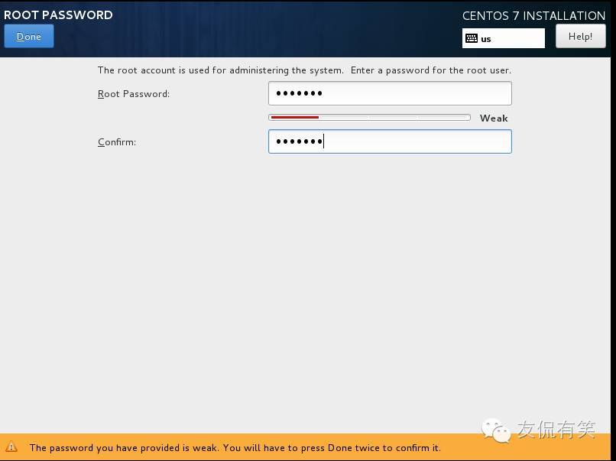Screen dimensions: 616x461
Task: Click the keyboard layout icon
Action: 472,38
